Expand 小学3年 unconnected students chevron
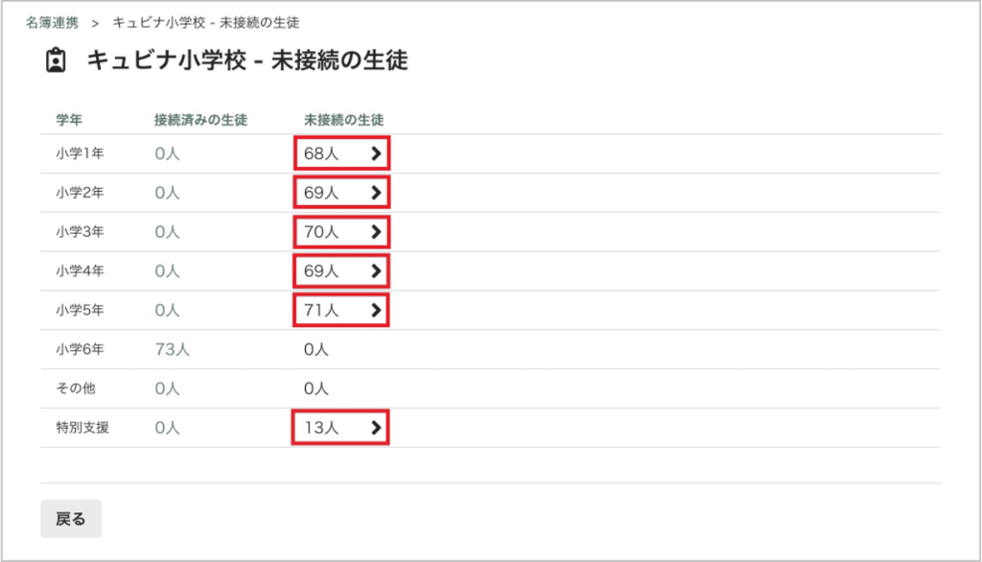The width and height of the screenshot is (982, 562). 376,232
